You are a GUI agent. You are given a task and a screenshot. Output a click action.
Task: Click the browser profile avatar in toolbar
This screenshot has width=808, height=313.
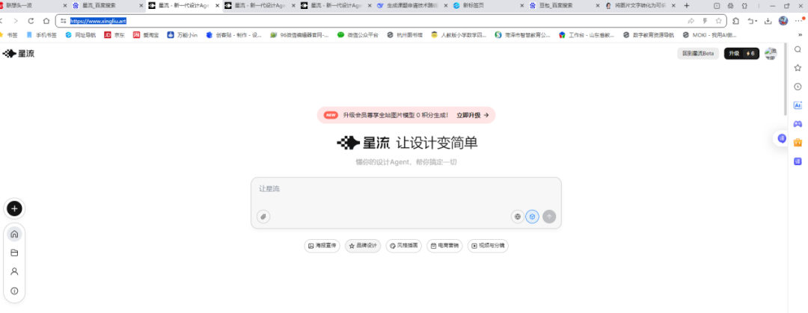point(783,21)
